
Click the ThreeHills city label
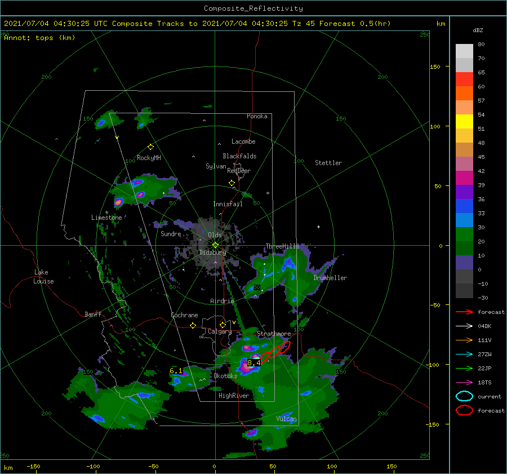[x=283, y=246]
